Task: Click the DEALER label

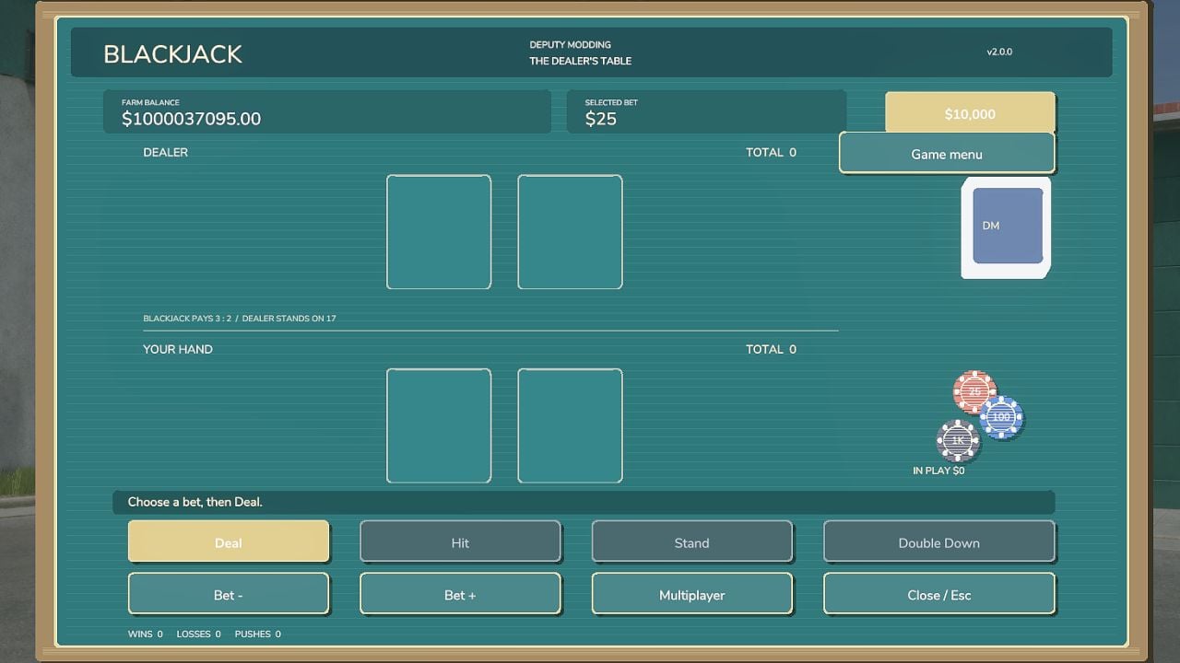Action: point(165,152)
